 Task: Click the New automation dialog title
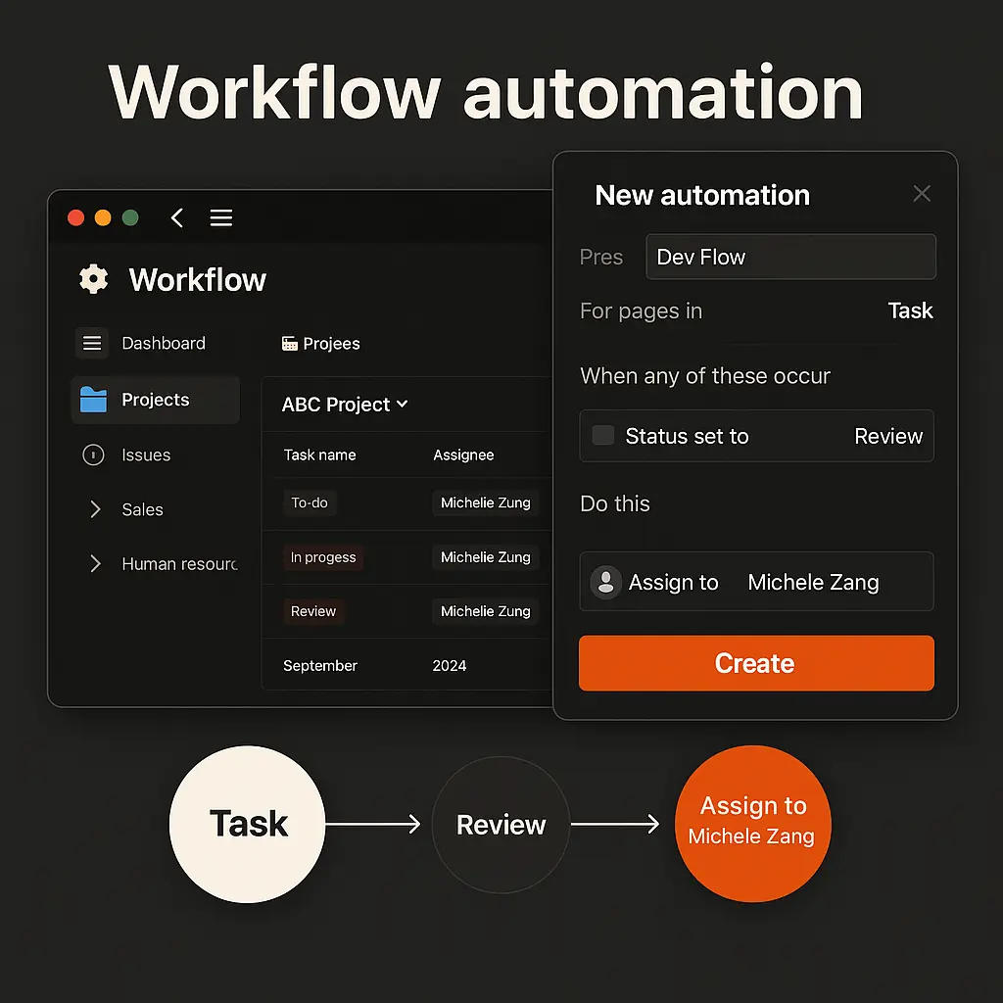(702, 195)
